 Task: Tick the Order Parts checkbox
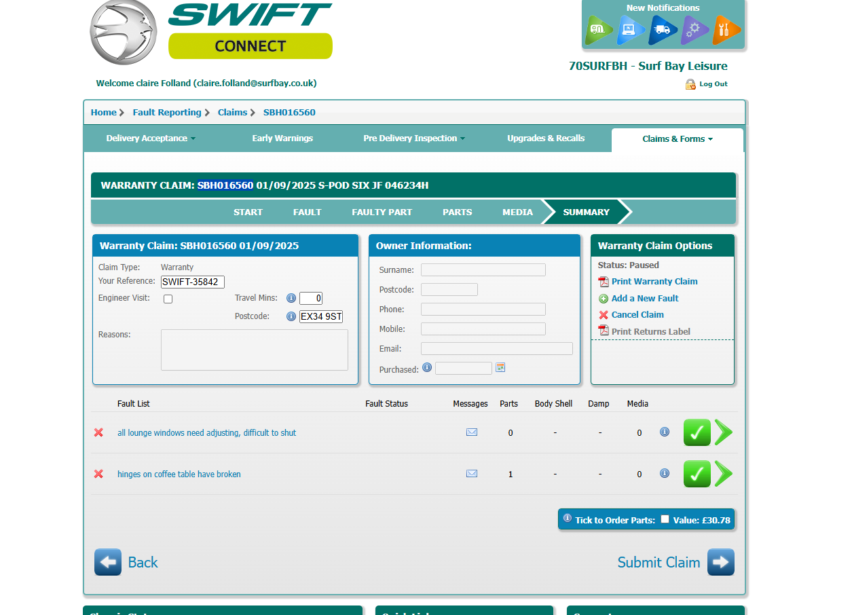coord(665,519)
